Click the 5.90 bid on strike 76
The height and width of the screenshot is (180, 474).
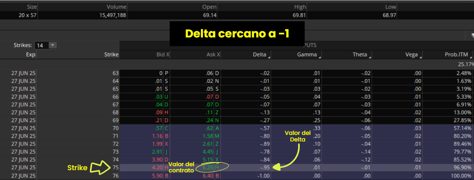[157, 175]
